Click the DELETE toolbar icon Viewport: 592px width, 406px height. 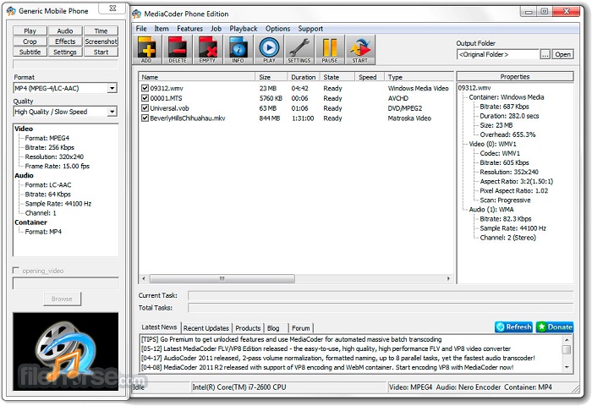point(178,49)
